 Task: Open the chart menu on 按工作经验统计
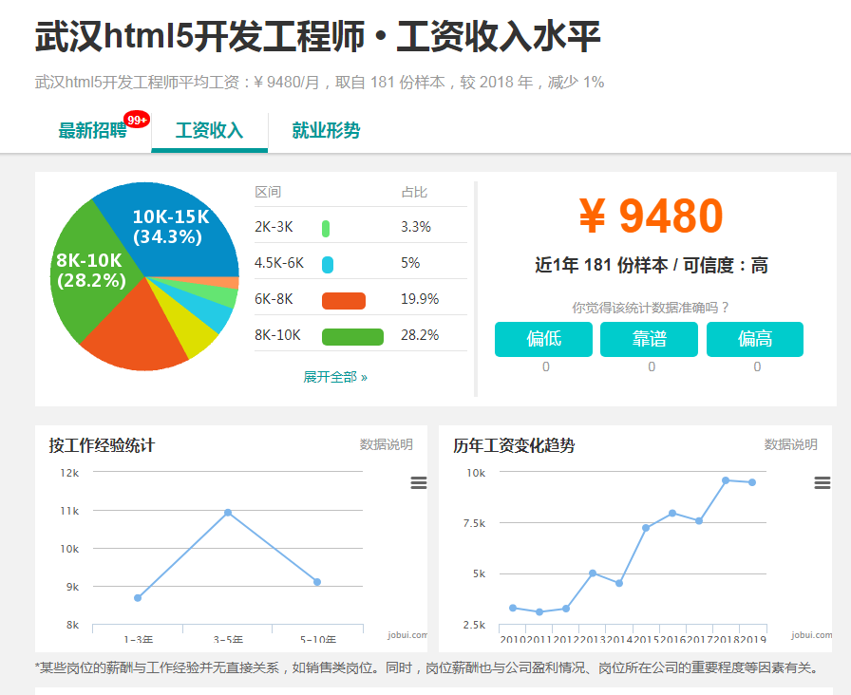click(418, 482)
